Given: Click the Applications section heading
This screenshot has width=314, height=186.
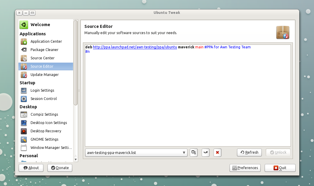Looking at the screenshot, I should [x=33, y=34].
